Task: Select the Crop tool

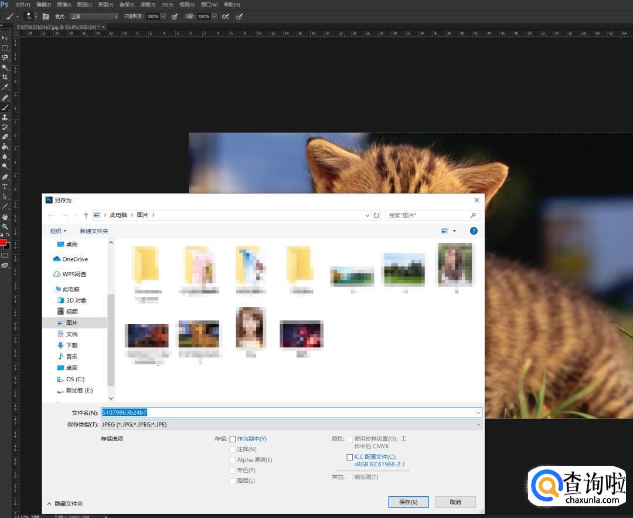Action: 5,77
